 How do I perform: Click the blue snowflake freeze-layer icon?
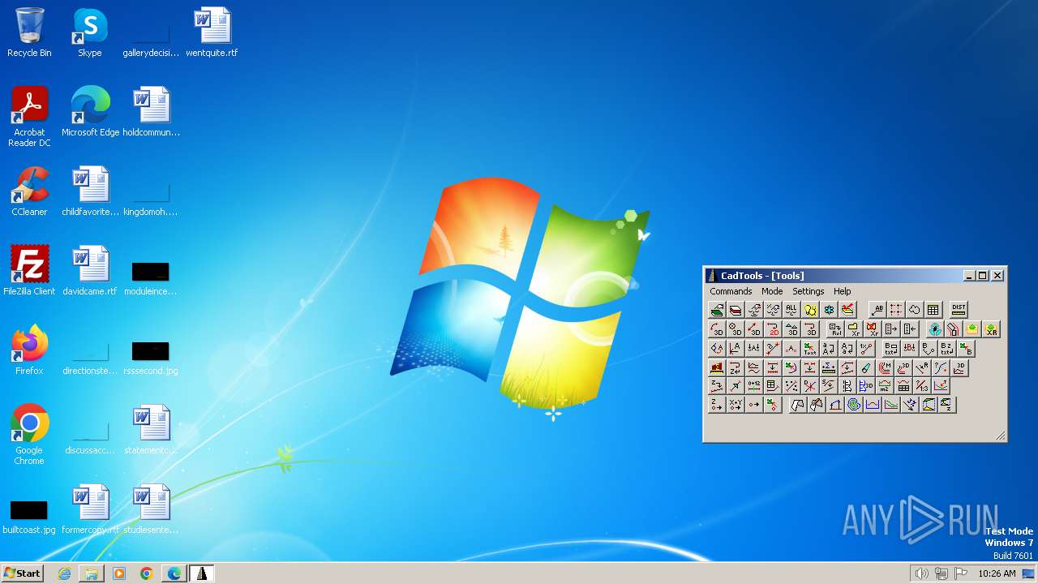coord(829,309)
